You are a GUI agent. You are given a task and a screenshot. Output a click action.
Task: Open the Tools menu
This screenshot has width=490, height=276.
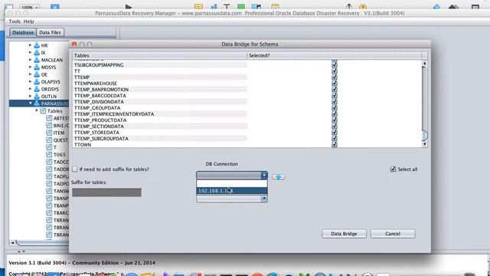tap(15, 21)
